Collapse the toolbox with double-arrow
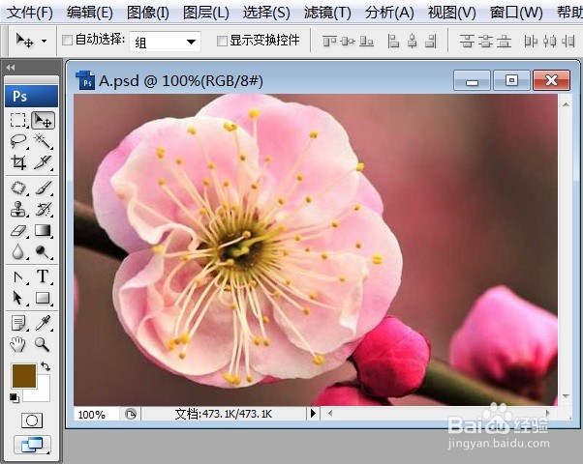583x464 pixels. [11, 68]
